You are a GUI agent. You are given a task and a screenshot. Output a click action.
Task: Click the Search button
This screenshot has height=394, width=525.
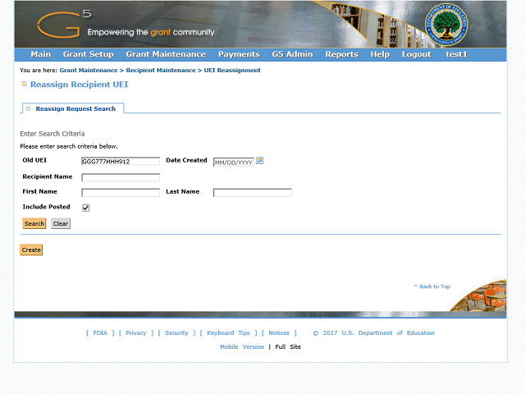[34, 223]
